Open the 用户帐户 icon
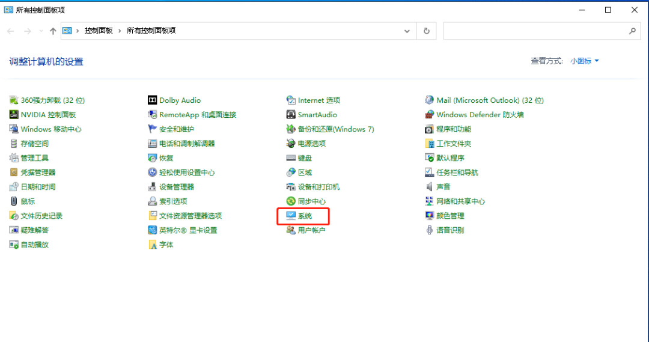 pyautogui.click(x=291, y=230)
